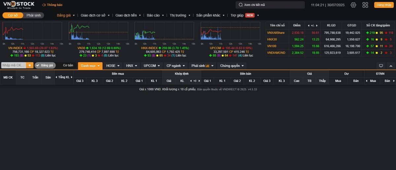
Task: Open the Thị trường menu
Action: tap(180, 15)
